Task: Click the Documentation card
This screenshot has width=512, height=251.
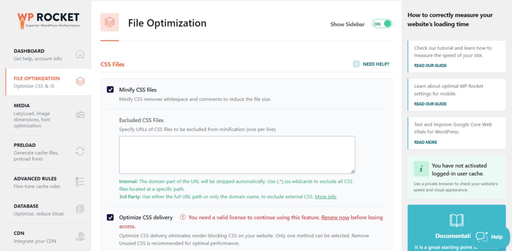Action: coord(456,228)
